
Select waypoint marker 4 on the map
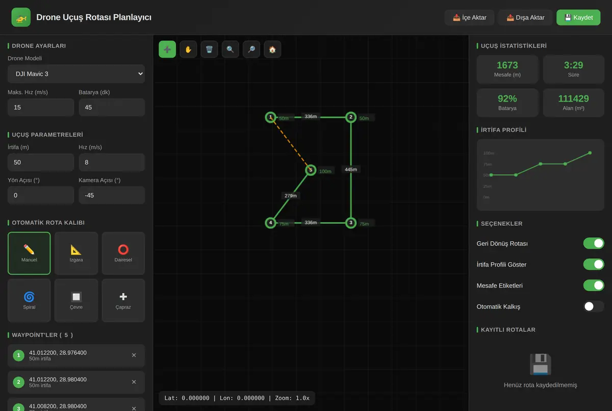271,223
